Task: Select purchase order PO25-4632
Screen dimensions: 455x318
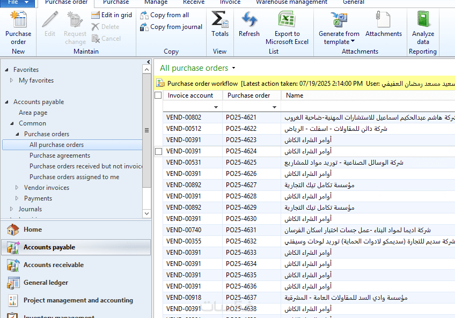Action: tap(241, 241)
